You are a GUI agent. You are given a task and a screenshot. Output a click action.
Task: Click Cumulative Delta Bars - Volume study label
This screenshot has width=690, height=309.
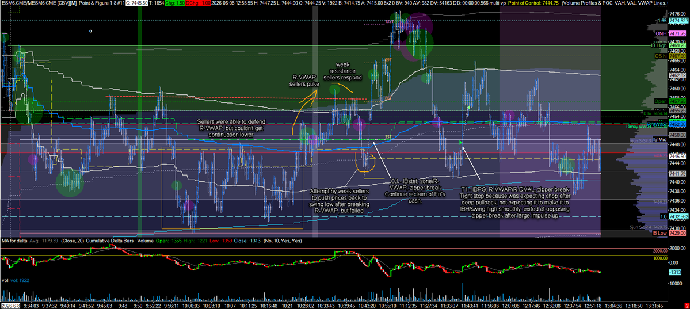pyautogui.click(x=120, y=241)
